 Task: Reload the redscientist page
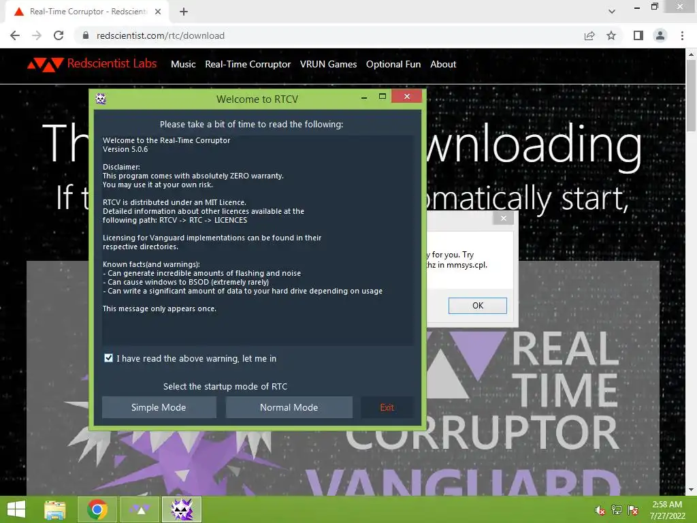[x=59, y=35]
